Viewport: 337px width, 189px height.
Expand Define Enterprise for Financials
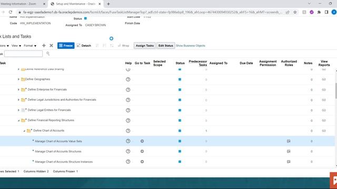tap(18, 90)
